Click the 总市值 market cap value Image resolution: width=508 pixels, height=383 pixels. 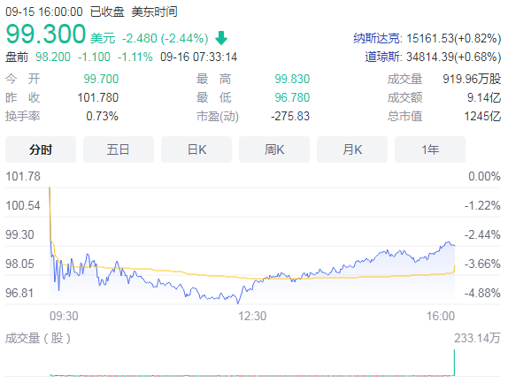[482, 116]
